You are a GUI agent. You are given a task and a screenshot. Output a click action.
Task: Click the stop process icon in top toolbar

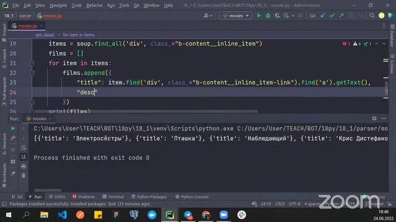(x=300, y=15)
